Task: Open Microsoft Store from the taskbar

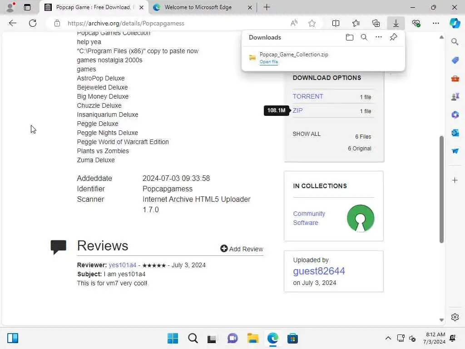Action: click(x=292, y=338)
